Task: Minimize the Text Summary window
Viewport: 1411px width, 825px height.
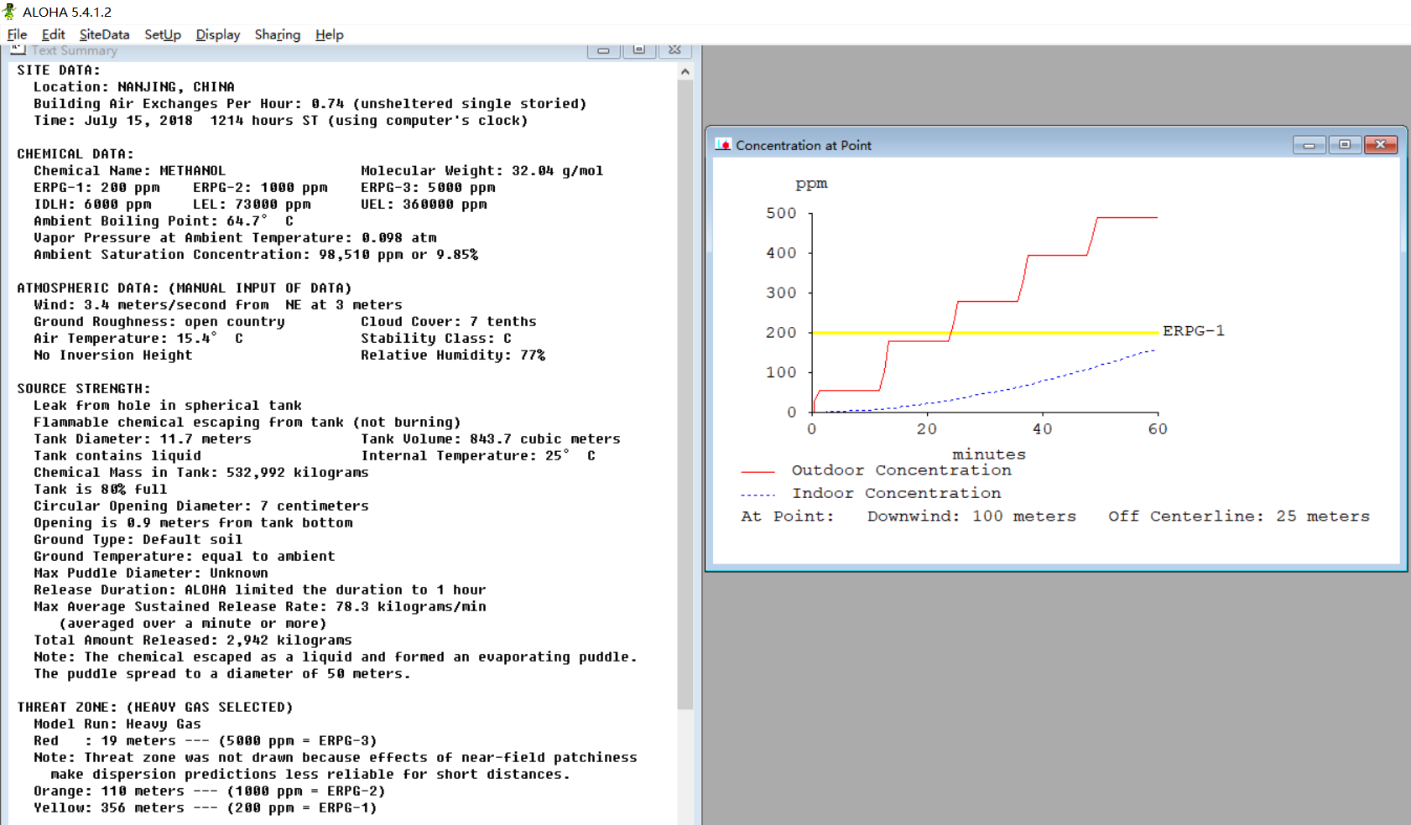Action: click(x=603, y=50)
